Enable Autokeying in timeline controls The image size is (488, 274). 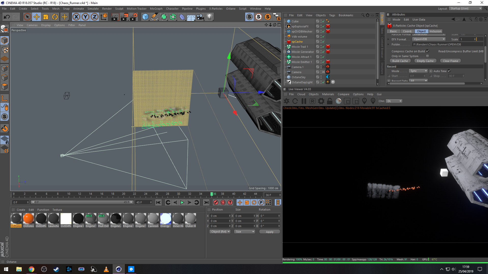click(x=223, y=202)
